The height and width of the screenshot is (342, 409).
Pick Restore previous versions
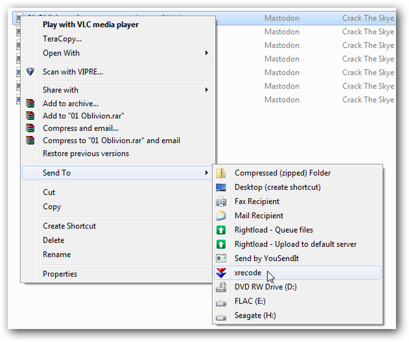point(86,153)
